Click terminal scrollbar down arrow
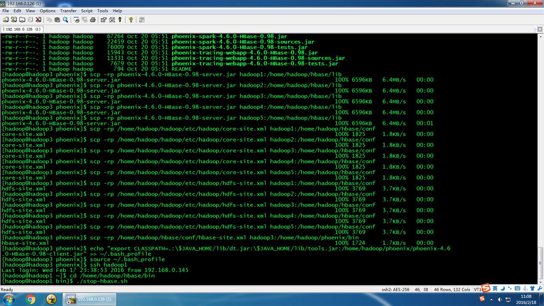Viewport: 544px width, 306px height. [x=540, y=283]
